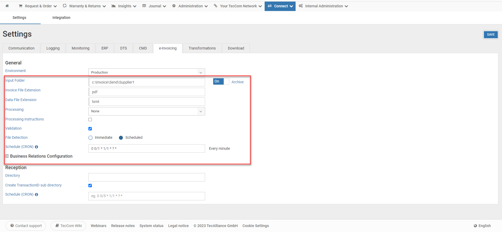502x232 pixels.
Task: Toggle the Archive On switch
Action: [x=221, y=81]
